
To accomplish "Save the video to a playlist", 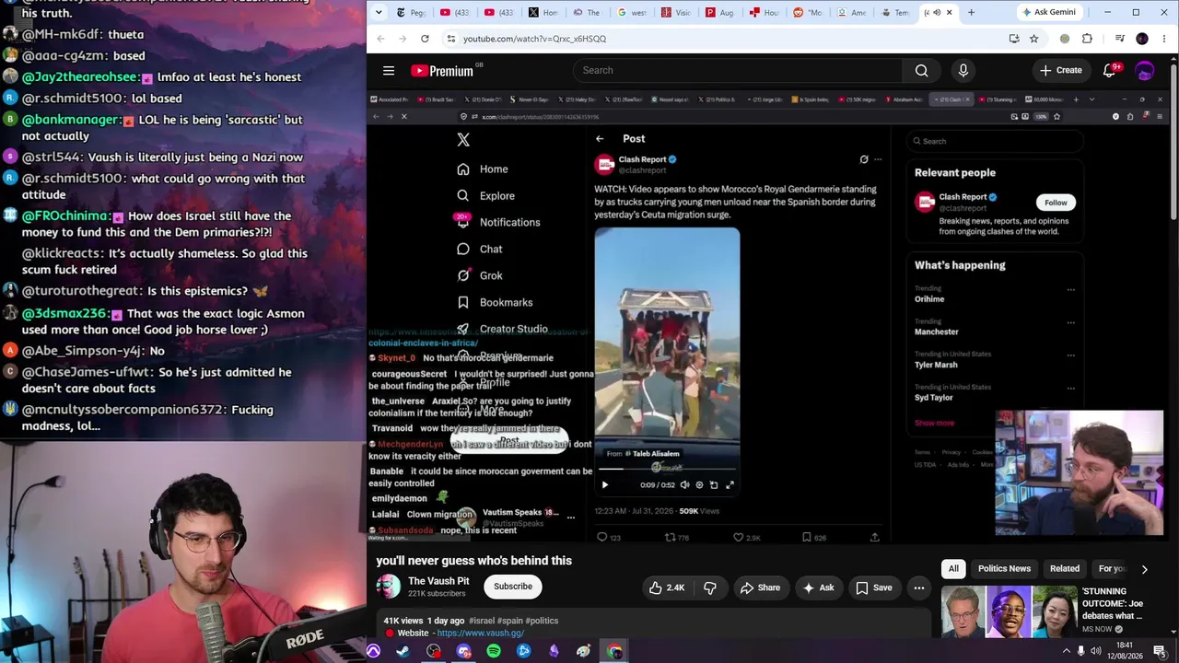I will point(873,587).
